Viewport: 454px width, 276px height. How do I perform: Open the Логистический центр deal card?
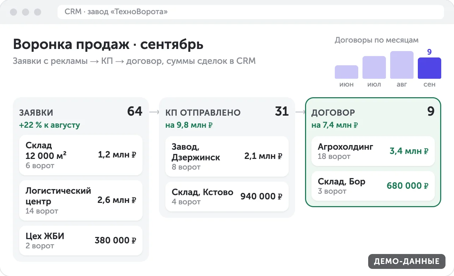tap(81, 200)
